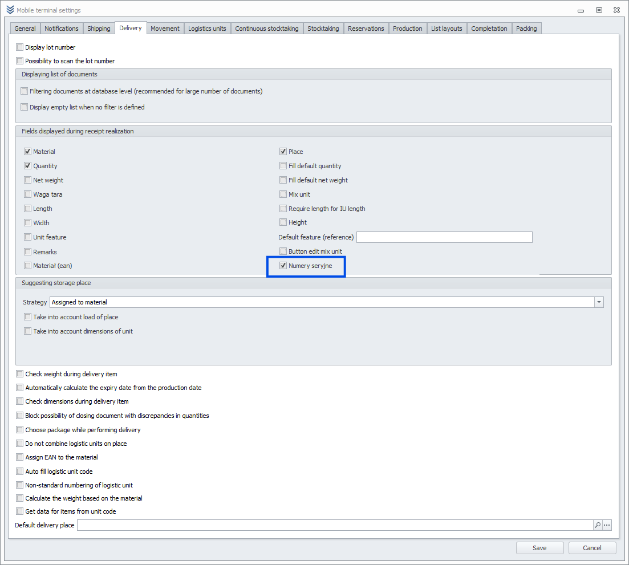Uncheck the Place checkbox
629x565 pixels.
pyautogui.click(x=283, y=152)
